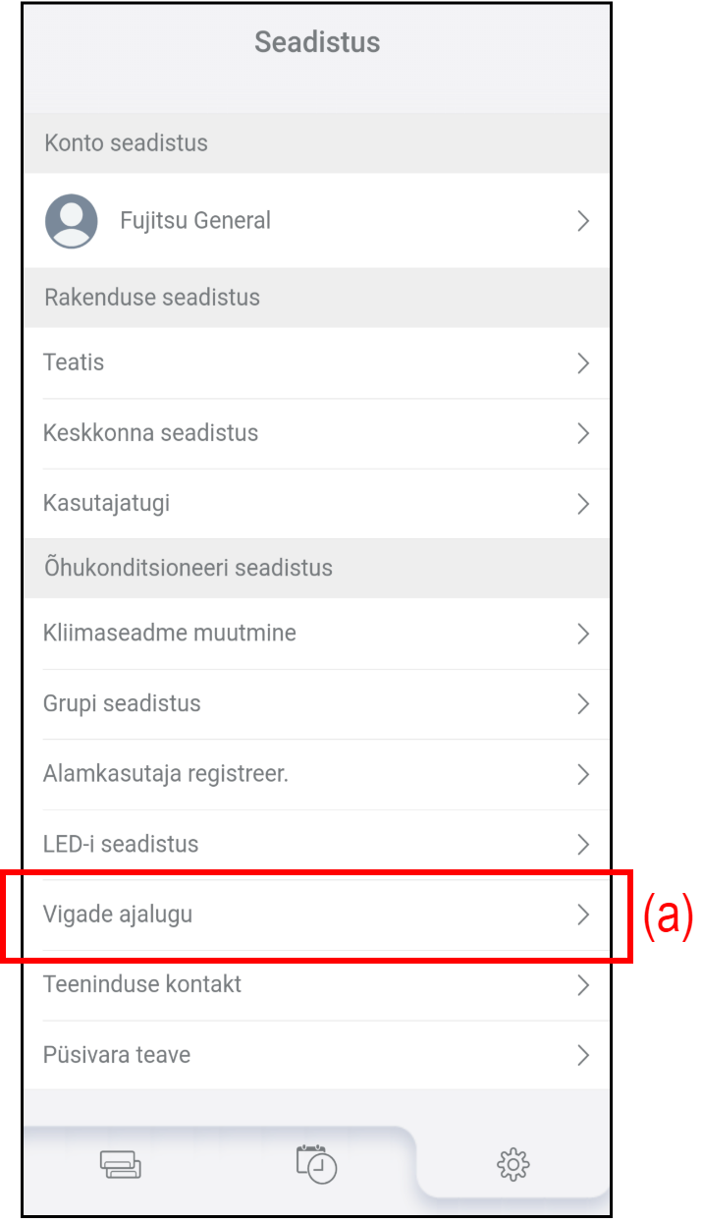
Task: Expand Keskkonna seadistus with its chevron
Action: click(x=583, y=433)
